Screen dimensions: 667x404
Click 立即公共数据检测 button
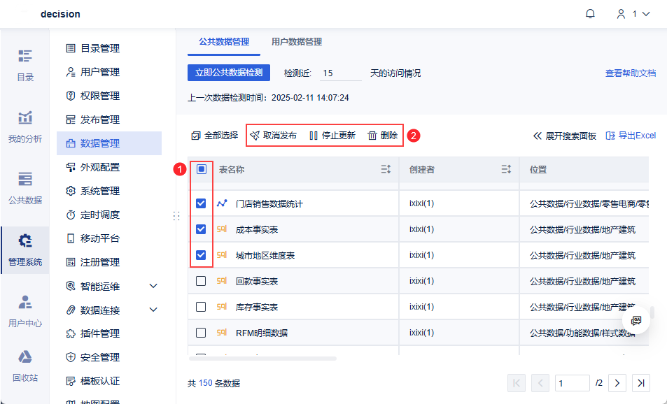pyautogui.click(x=229, y=73)
